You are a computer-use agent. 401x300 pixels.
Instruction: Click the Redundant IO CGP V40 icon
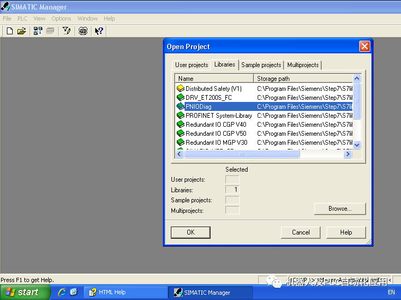tap(180, 124)
